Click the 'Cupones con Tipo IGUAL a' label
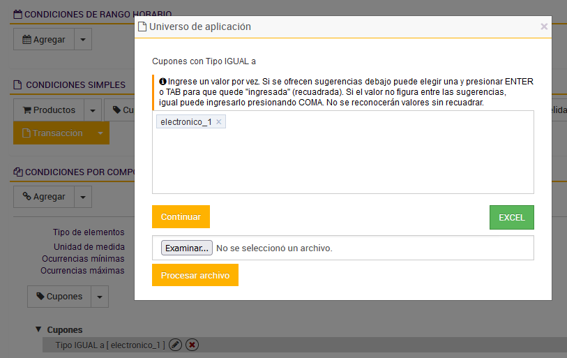Viewport: 567px width, 358px height. point(204,61)
